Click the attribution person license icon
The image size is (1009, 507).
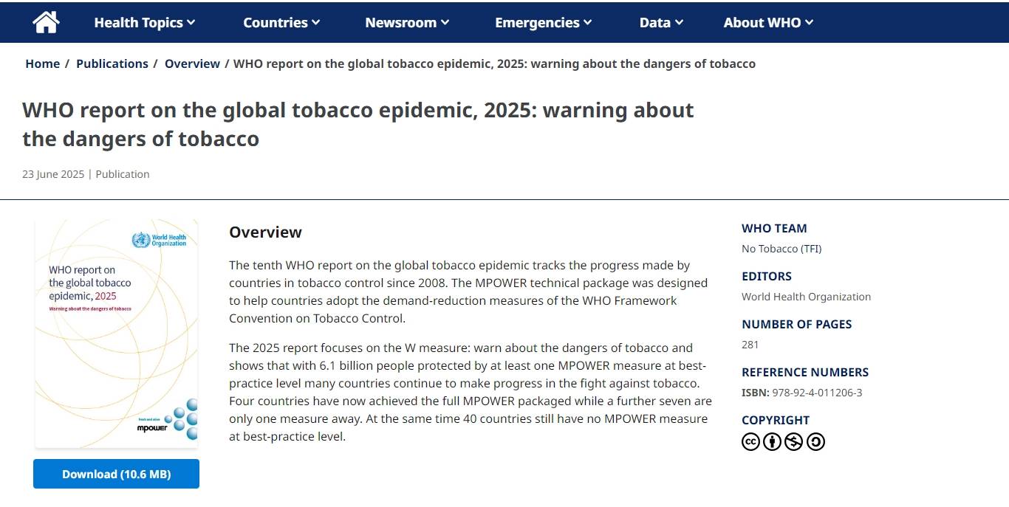pos(772,441)
